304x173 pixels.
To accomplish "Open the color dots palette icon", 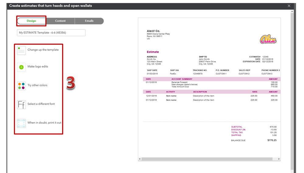I will (x=21, y=86).
